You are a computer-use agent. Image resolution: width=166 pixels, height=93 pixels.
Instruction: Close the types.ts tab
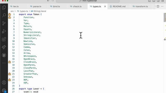[x=105, y=6]
